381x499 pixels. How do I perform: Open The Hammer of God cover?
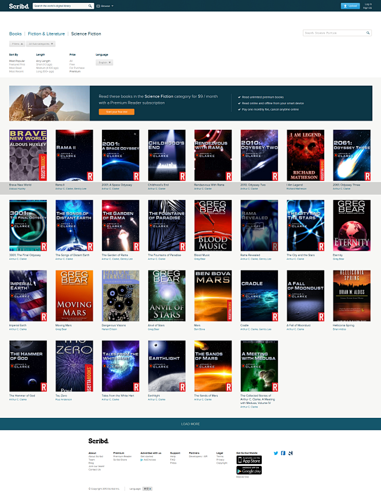pos(28,366)
